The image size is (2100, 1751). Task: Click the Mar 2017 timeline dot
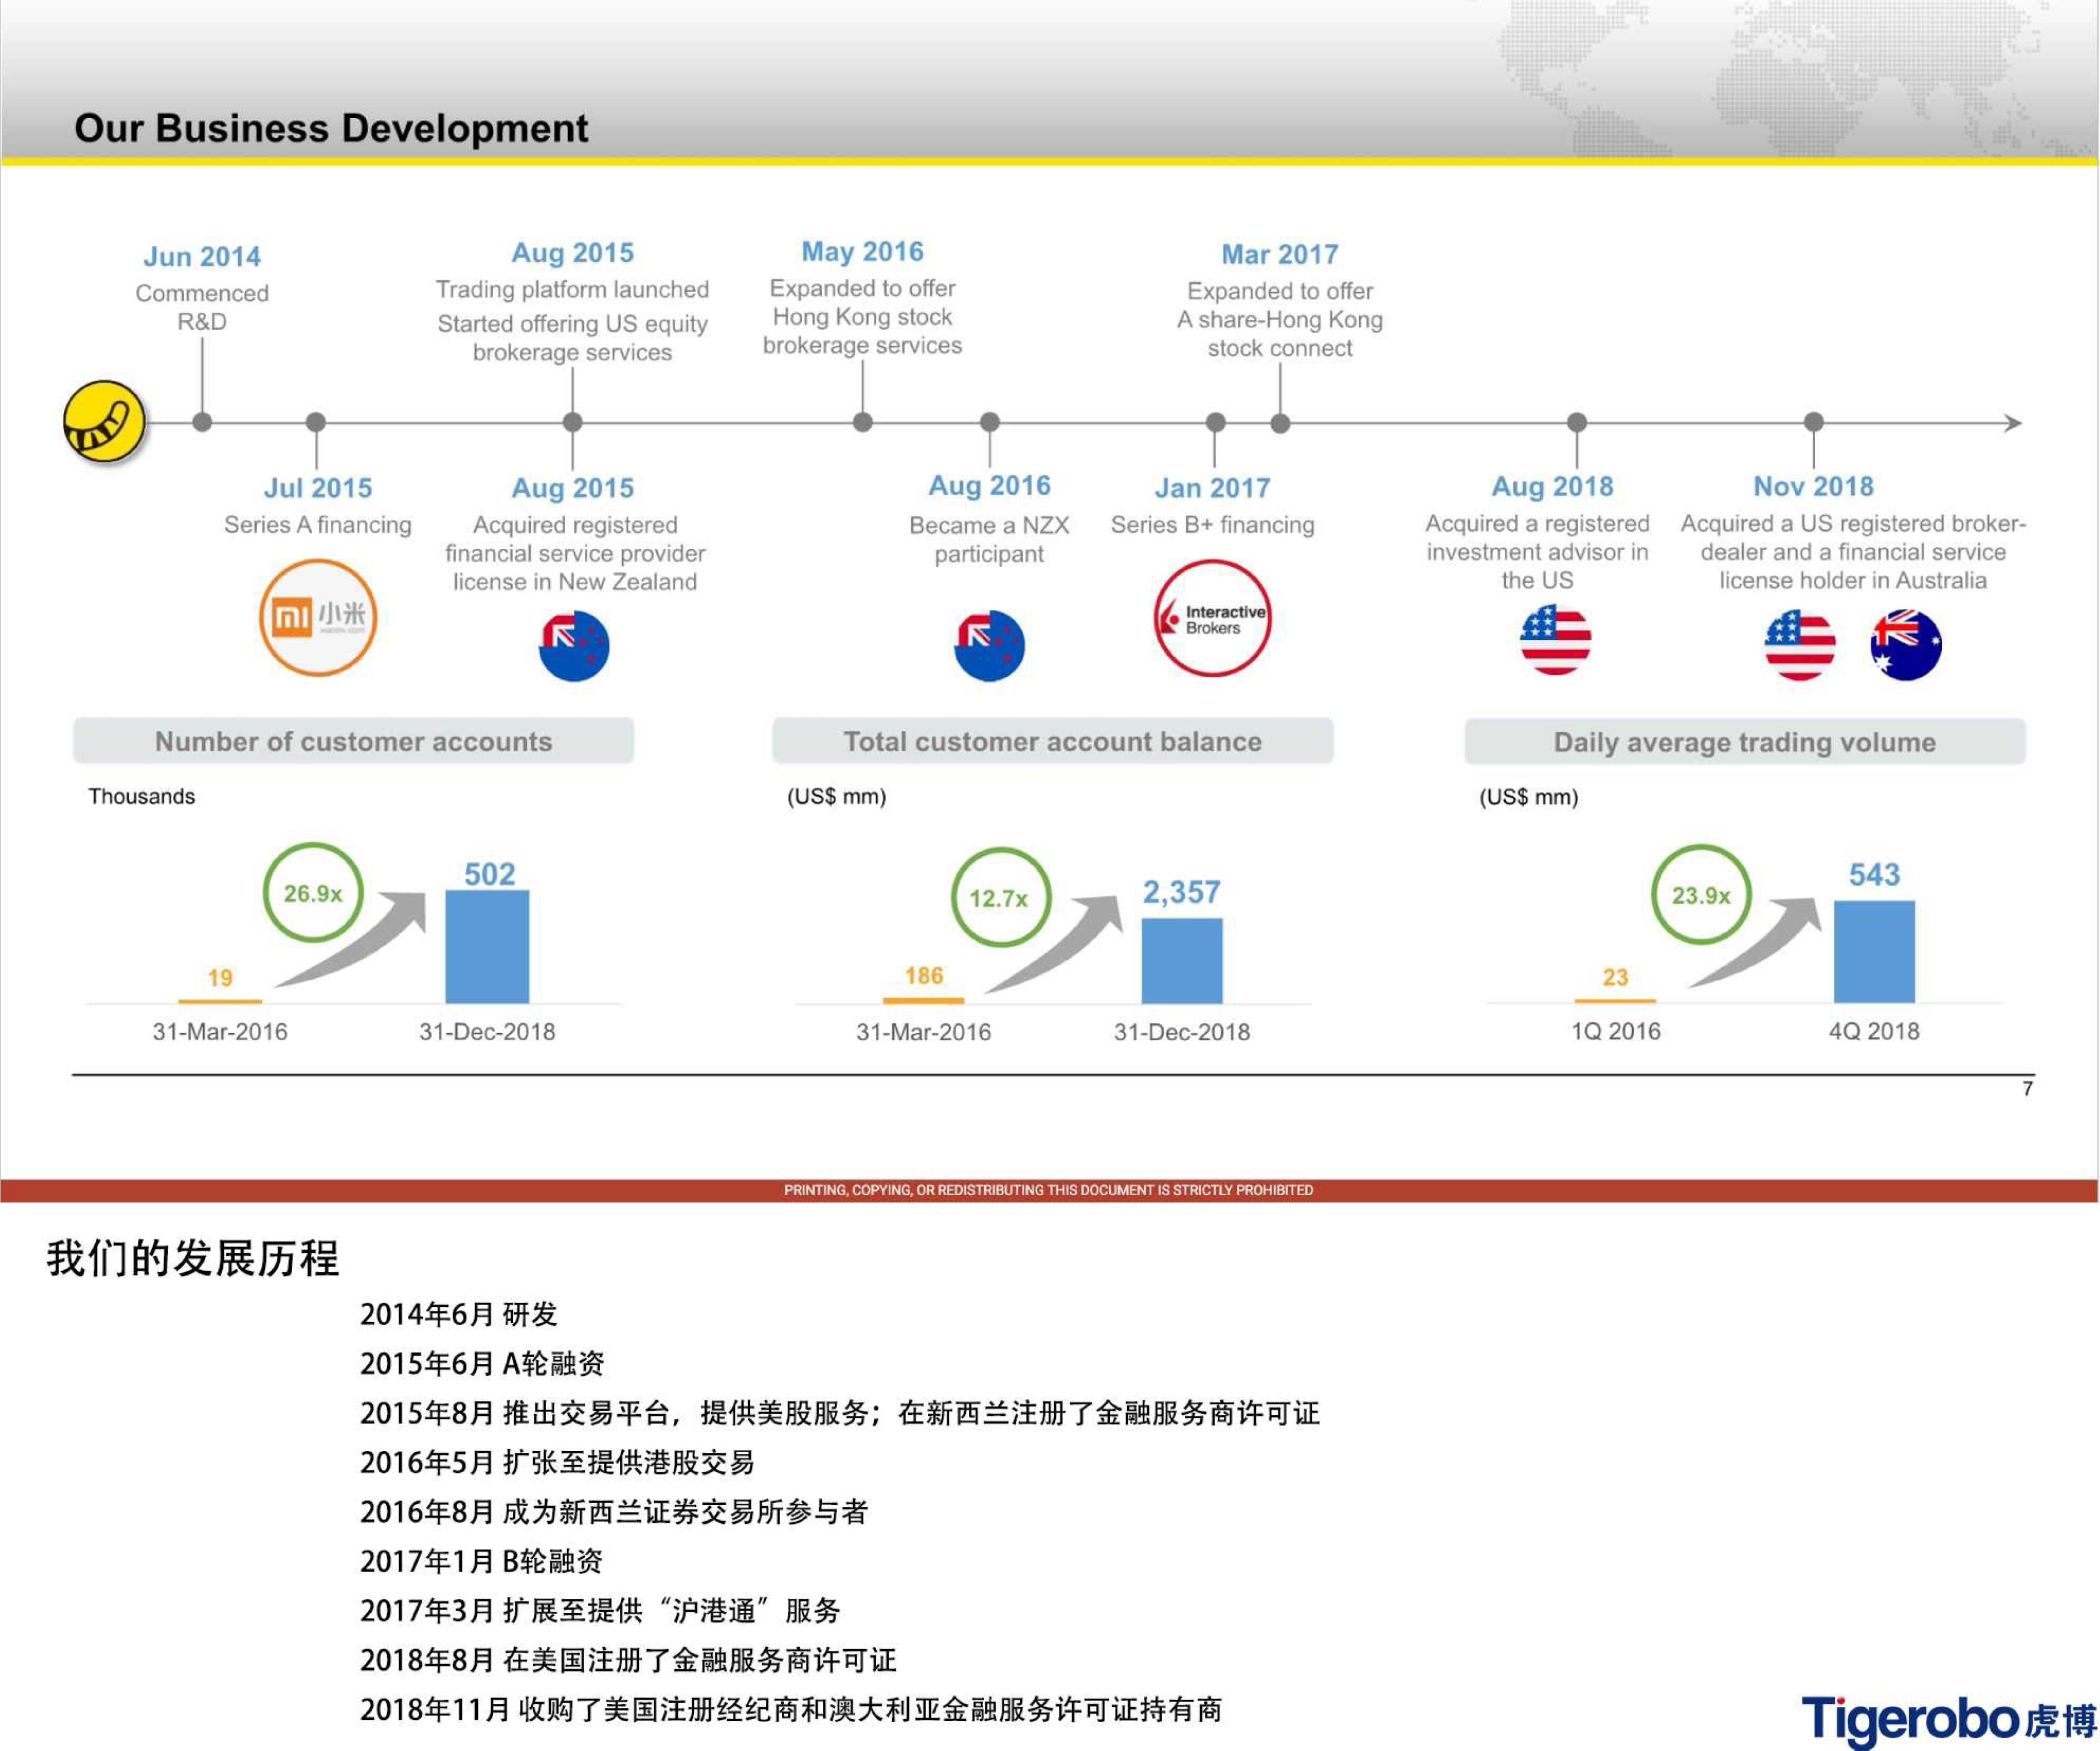[1280, 423]
